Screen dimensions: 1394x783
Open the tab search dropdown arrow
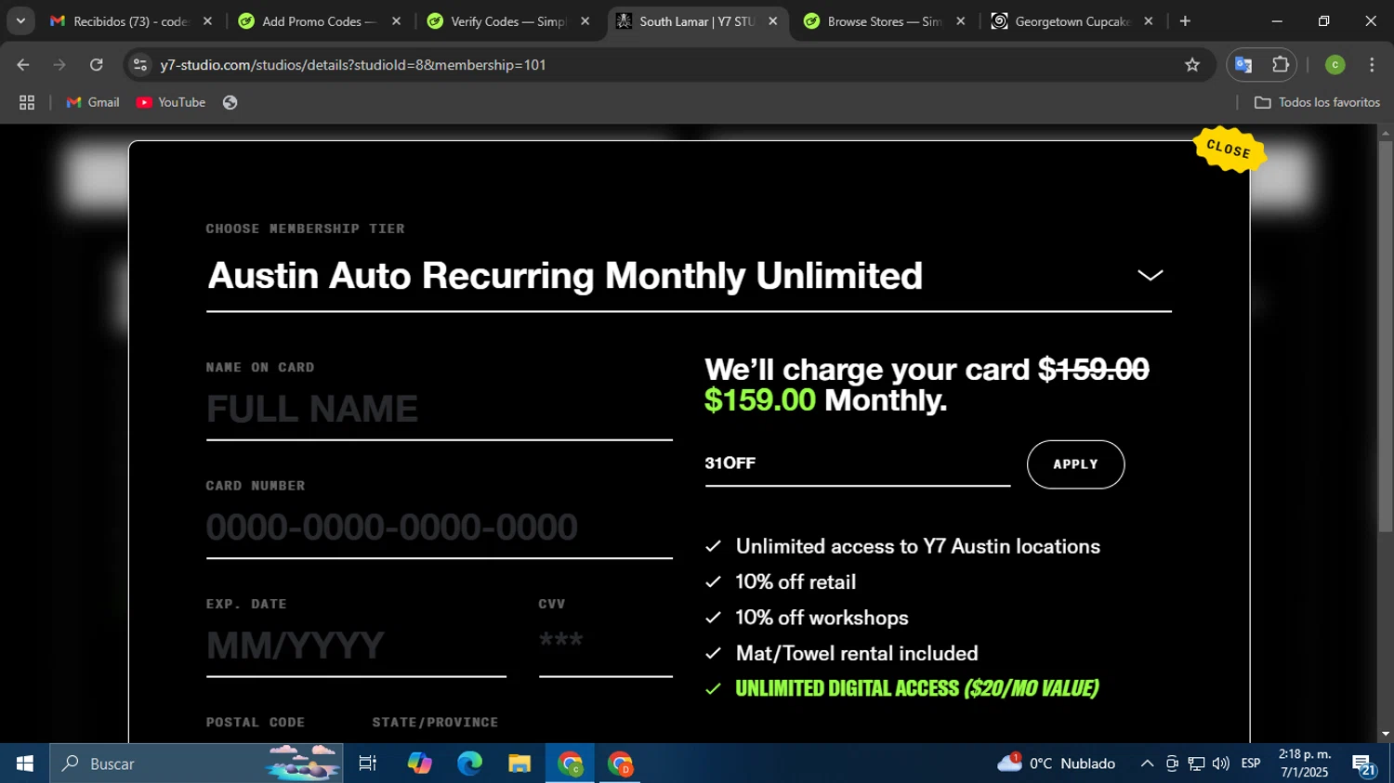click(20, 21)
